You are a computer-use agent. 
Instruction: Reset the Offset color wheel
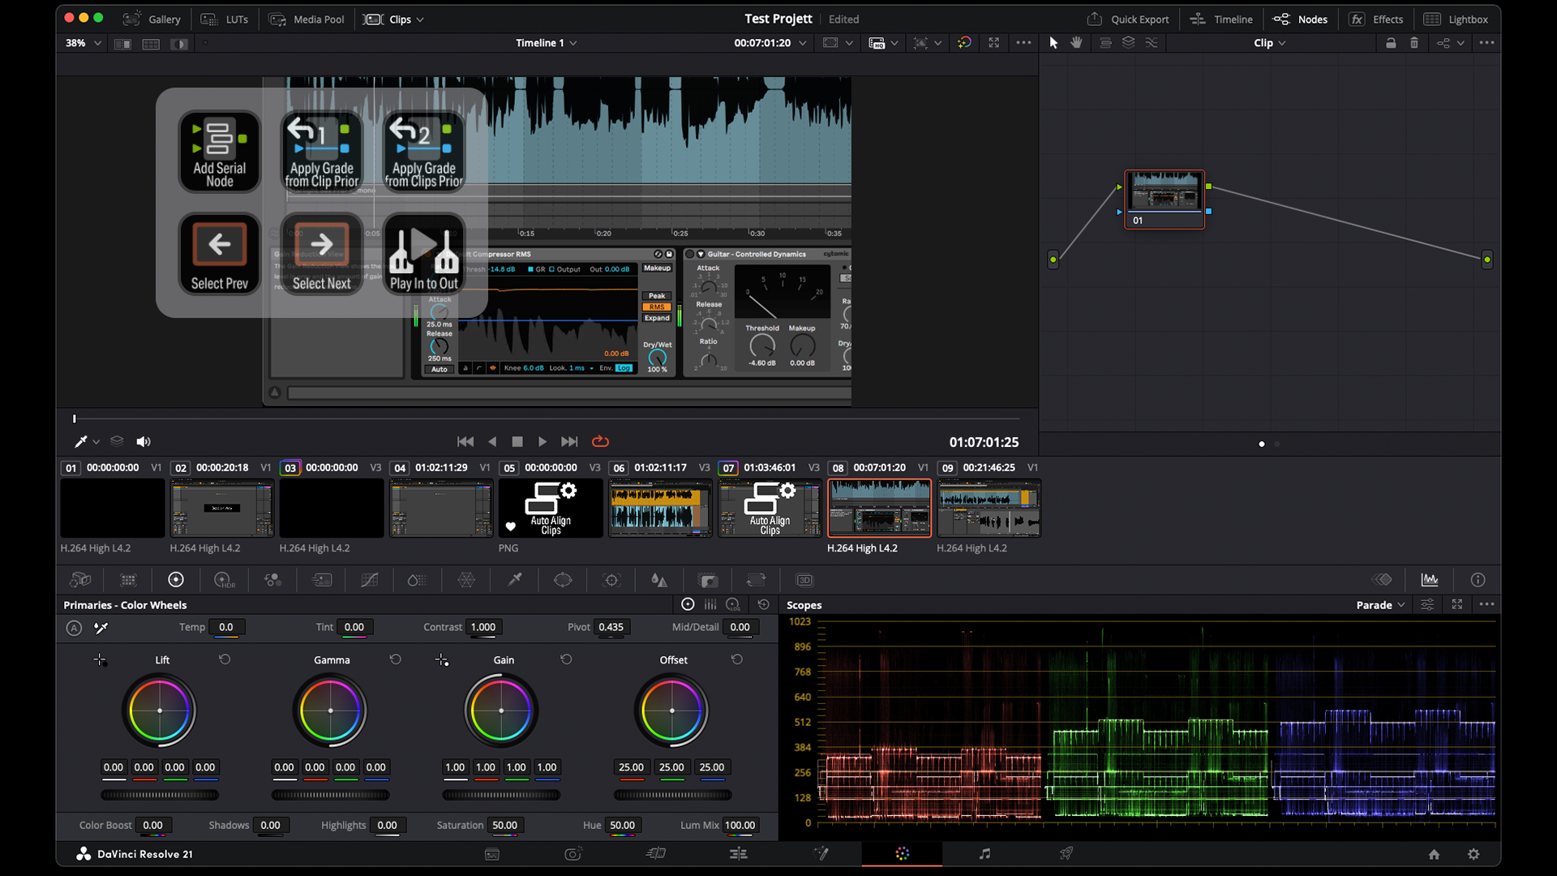pyautogui.click(x=737, y=659)
